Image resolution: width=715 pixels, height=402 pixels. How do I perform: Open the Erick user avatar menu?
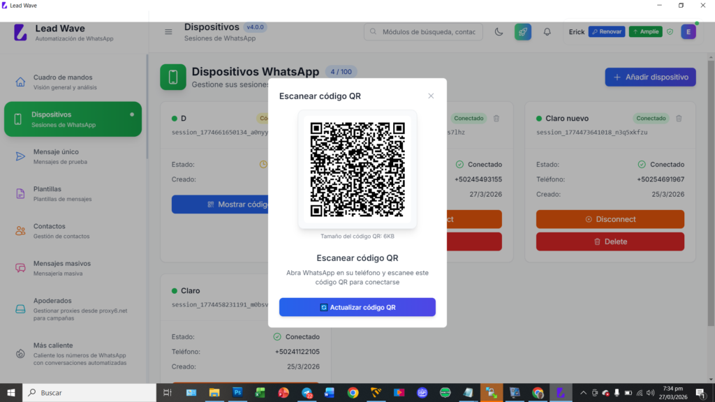point(688,32)
